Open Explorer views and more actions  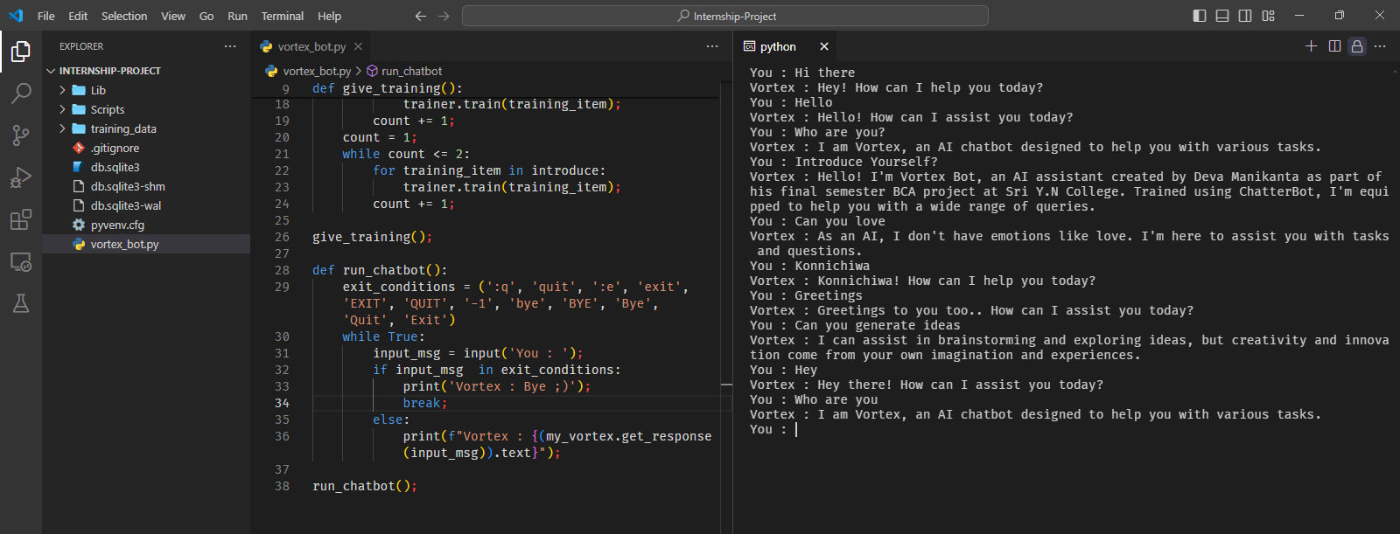pyautogui.click(x=230, y=46)
